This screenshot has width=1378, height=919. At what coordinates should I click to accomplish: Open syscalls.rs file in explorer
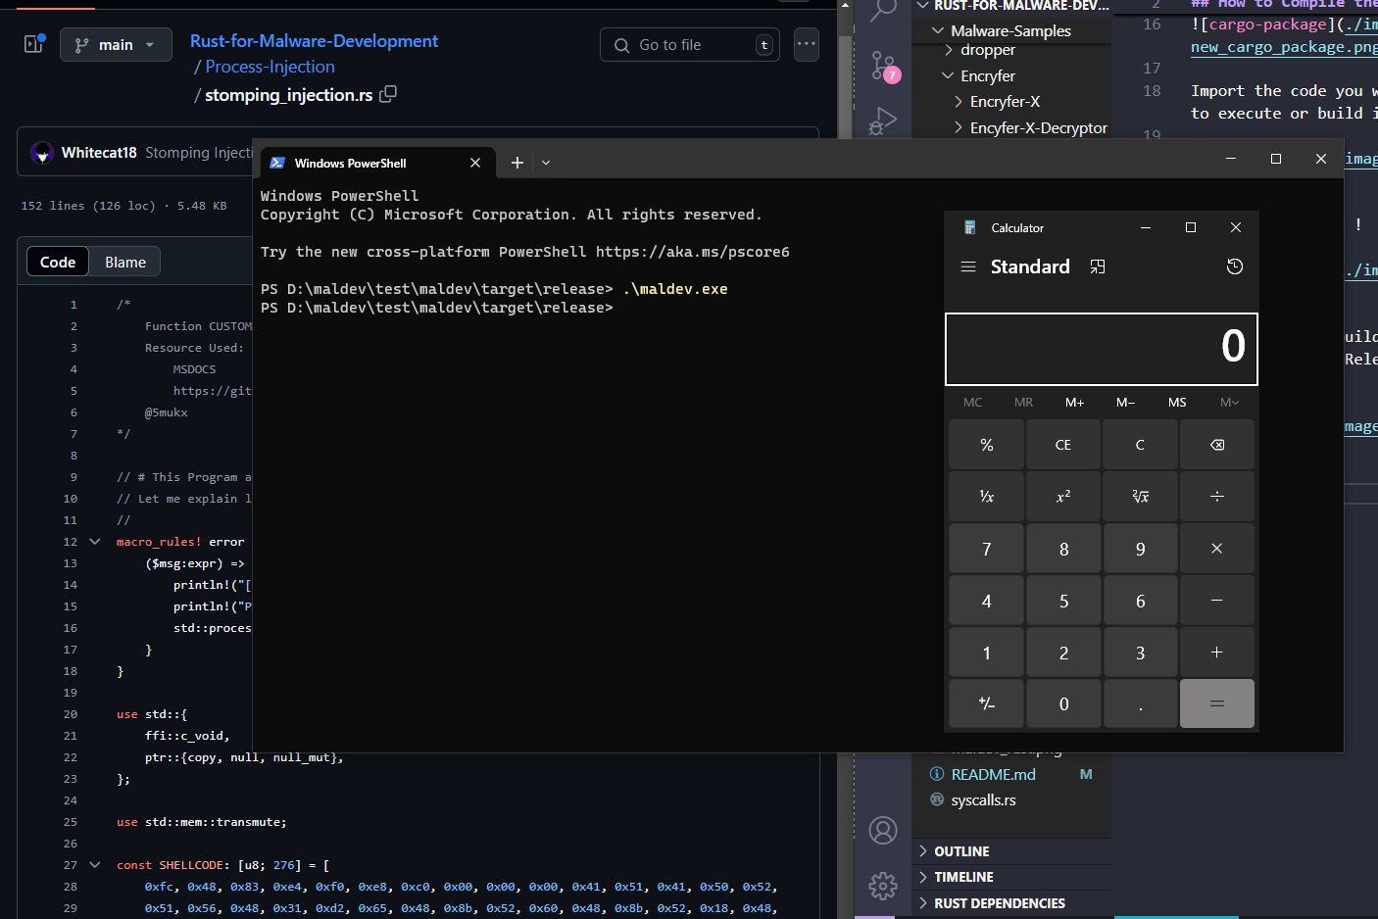(1011, 800)
